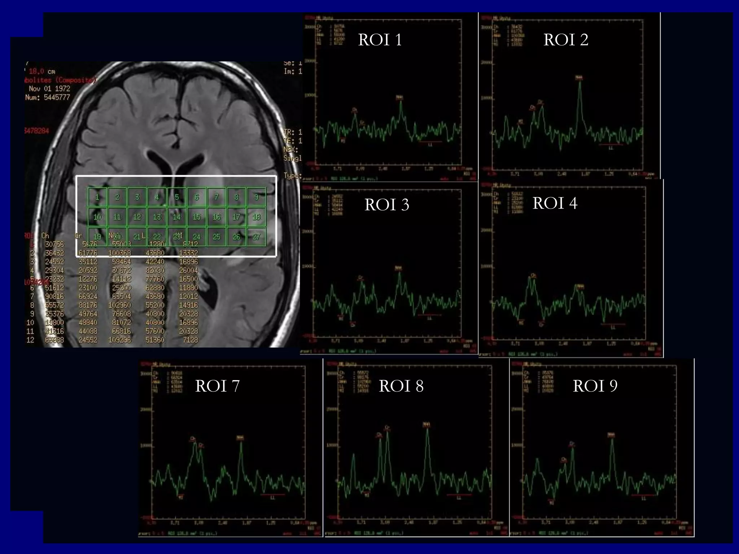739x554 pixels.
Task: Click the ROI 8 title label
Action: 401,386
